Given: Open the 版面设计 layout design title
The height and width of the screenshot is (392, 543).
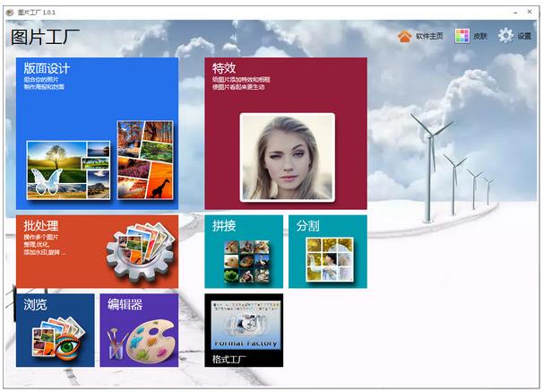Looking at the screenshot, I should click(47, 68).
